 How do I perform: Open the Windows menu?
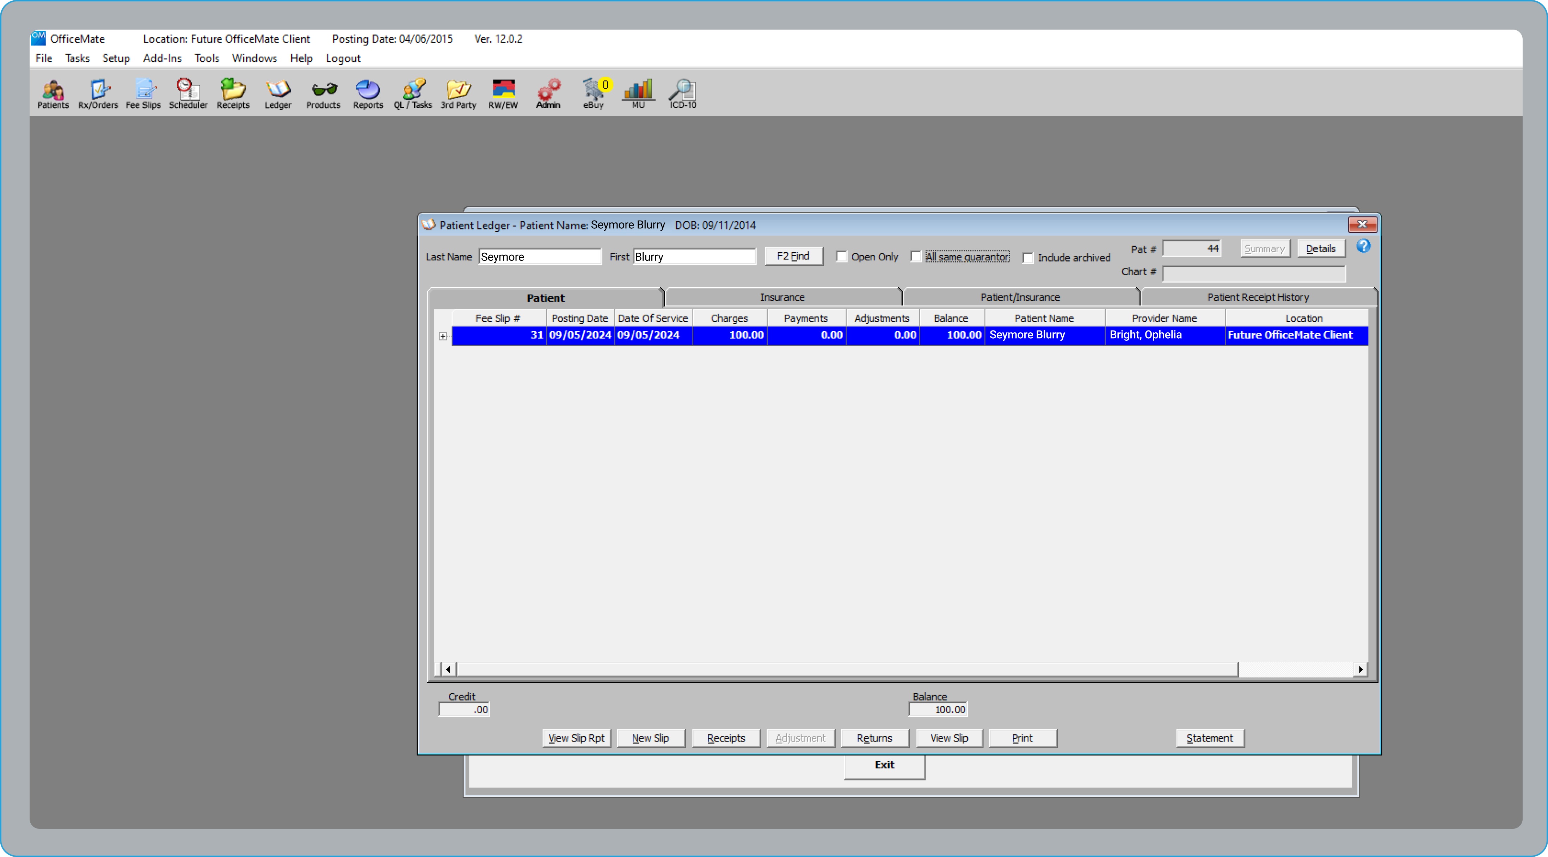(254, 58)
